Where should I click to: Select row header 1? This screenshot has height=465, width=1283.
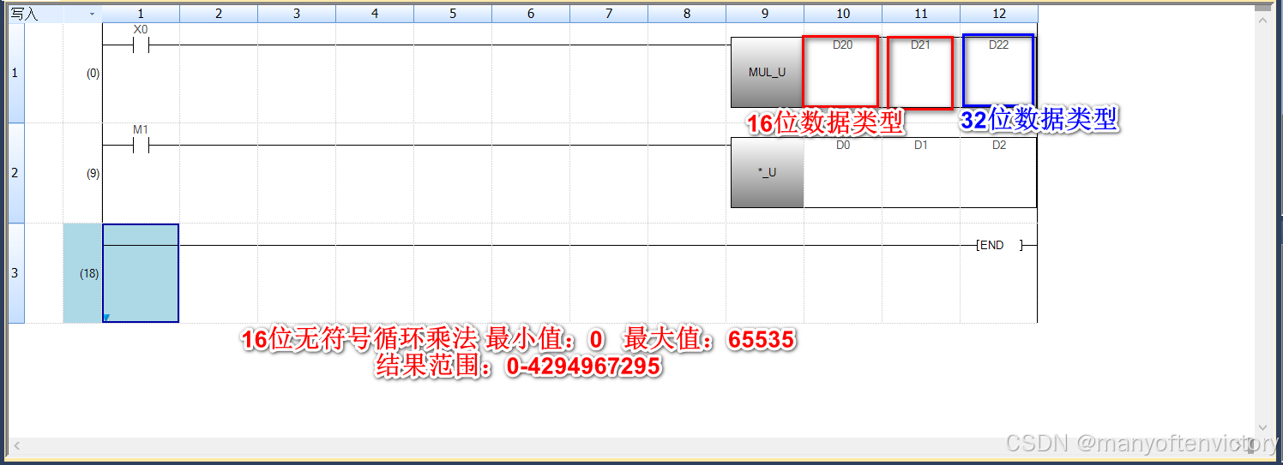(x=14, y=73)
